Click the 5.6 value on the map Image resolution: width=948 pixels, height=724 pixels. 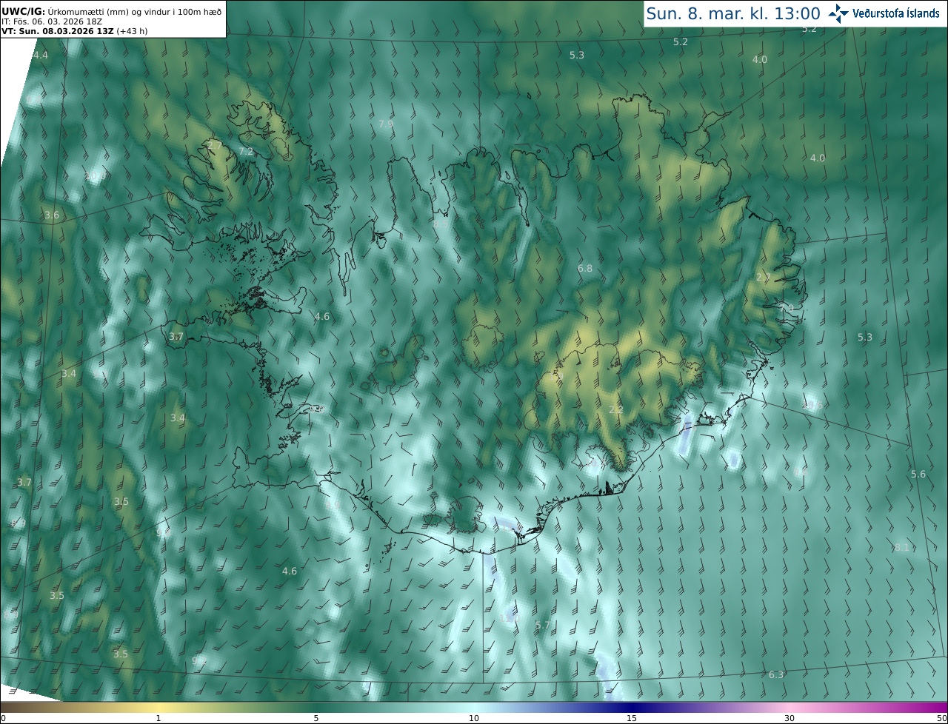[x=918, y=474]
